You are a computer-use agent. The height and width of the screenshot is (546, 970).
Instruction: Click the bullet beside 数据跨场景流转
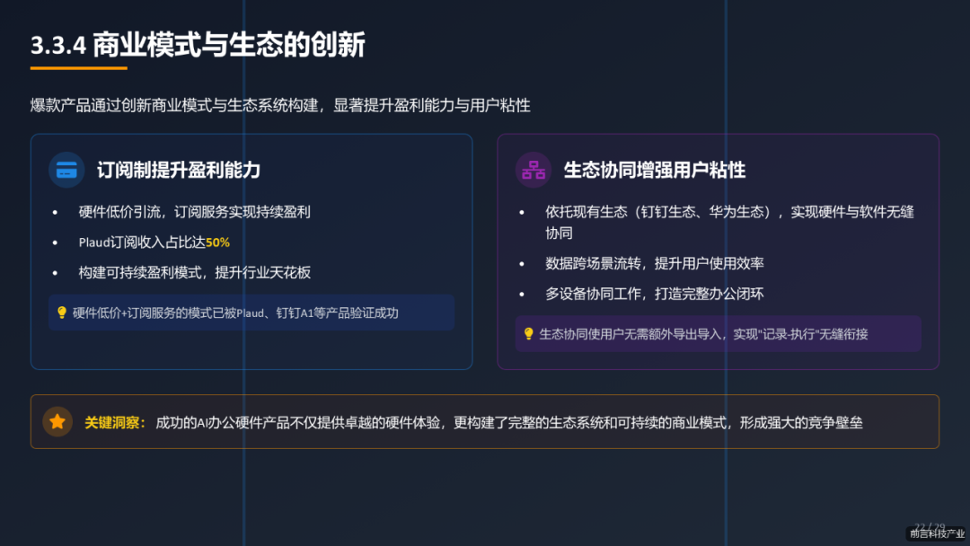pos(522,263)
